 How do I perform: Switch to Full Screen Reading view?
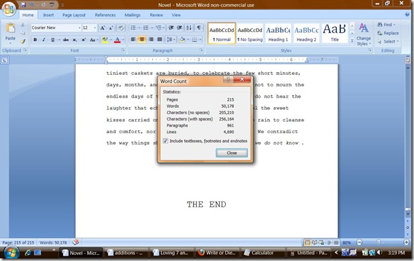point(314,242)
